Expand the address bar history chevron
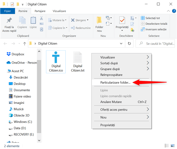177x149 pixels. pos(121,43)
